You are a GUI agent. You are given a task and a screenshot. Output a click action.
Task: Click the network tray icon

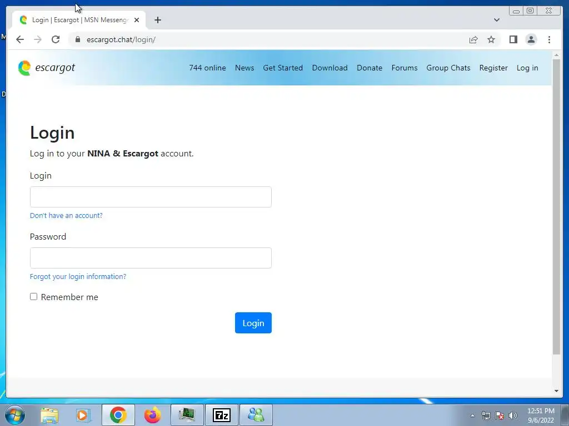pos(486,415)
